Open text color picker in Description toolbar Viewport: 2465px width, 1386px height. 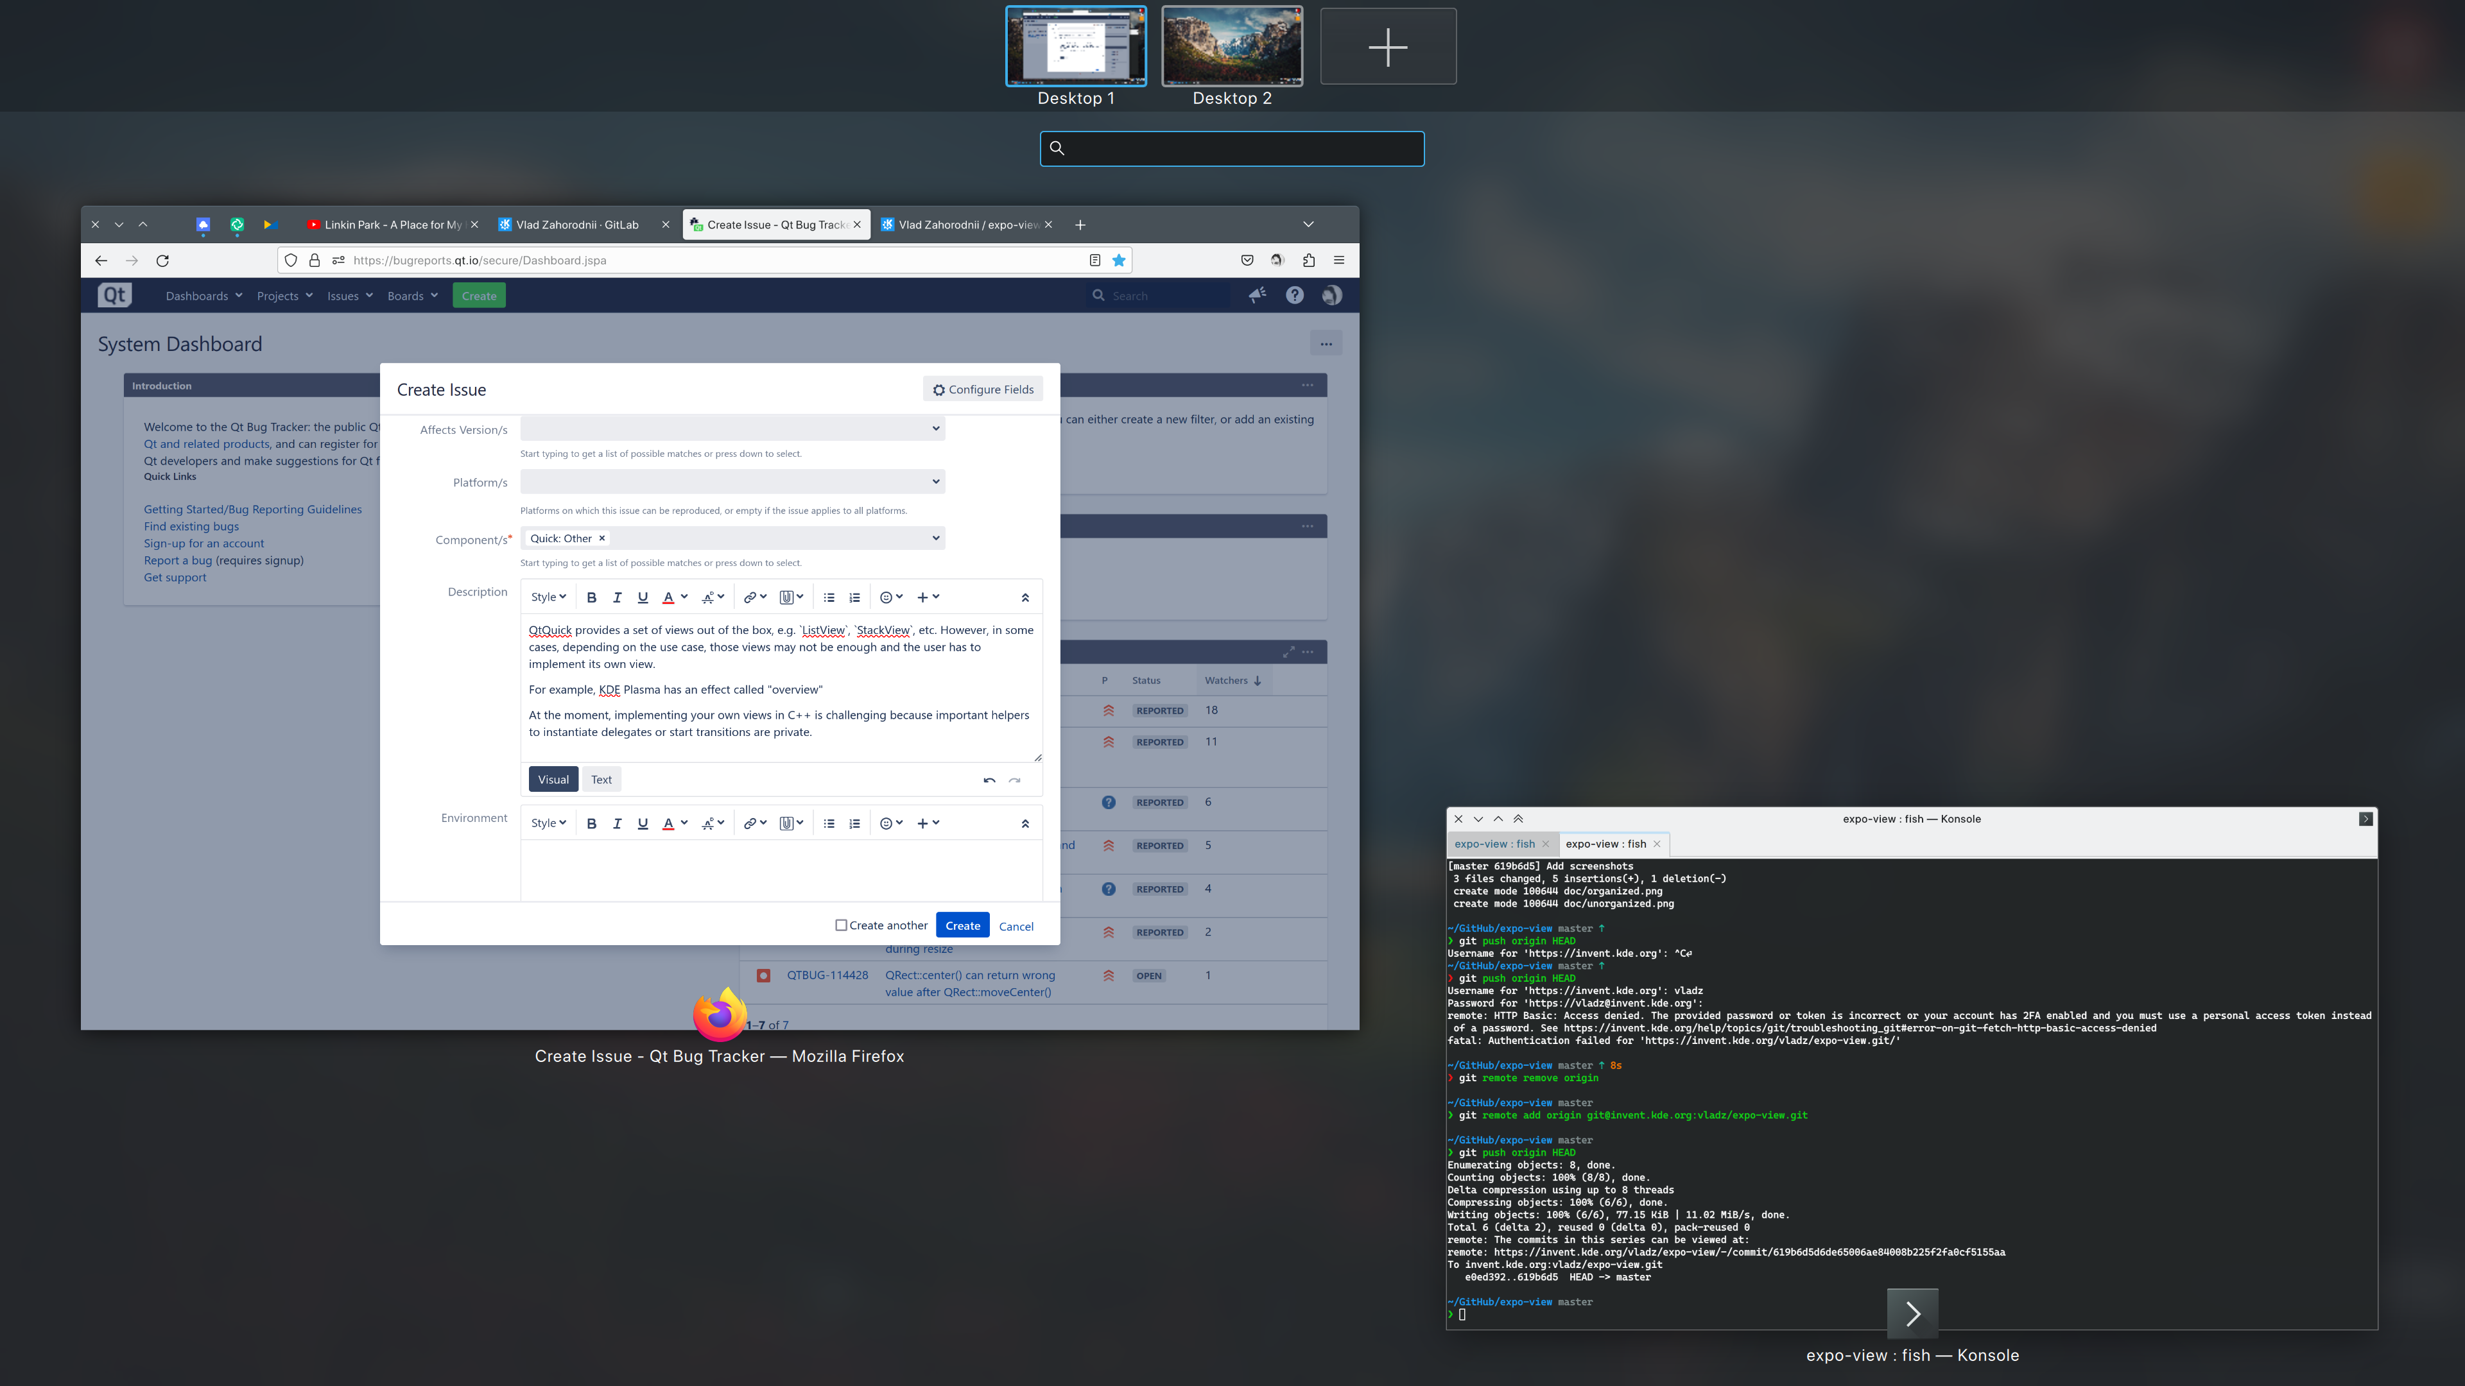[675, 597]
